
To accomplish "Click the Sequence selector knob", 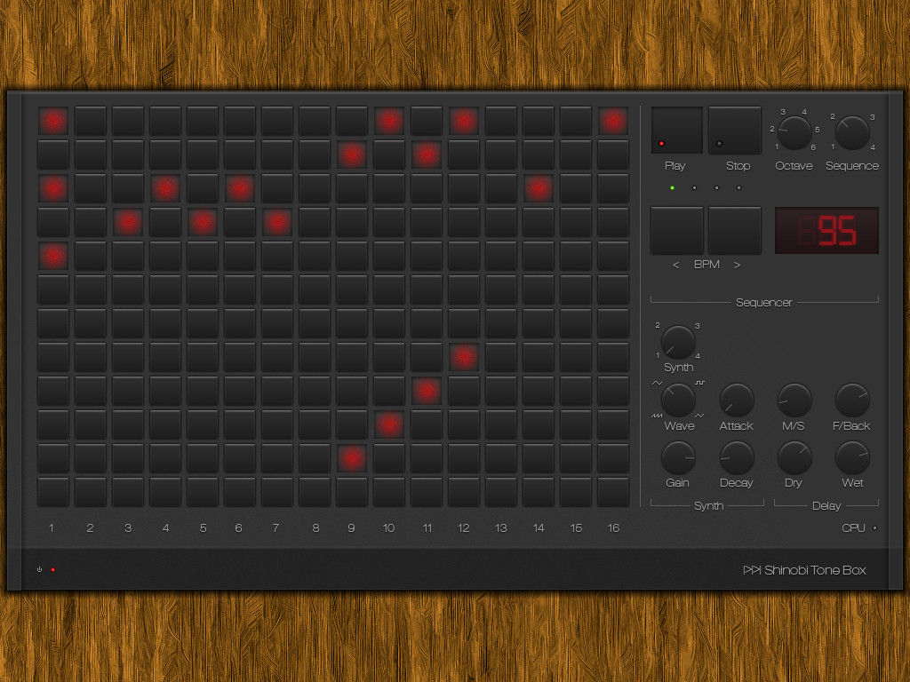I will coord(852,133).
